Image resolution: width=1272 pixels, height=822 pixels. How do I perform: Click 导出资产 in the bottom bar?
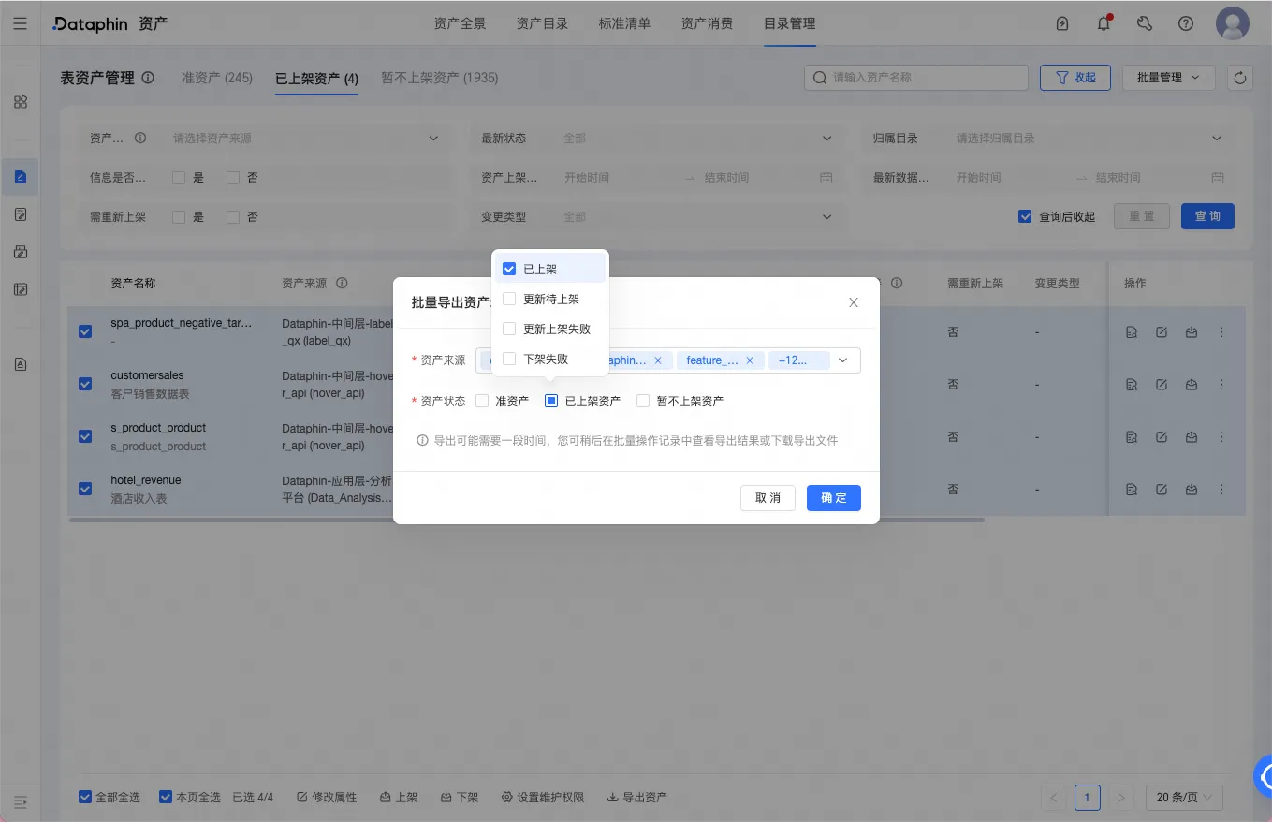tap(637, 798)
